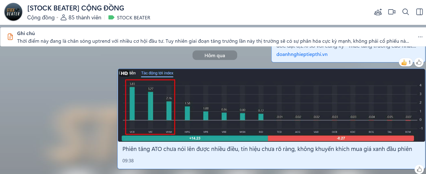The image size is (426, 174).
Task: Start a video call with the group
Action: pyautogui.click(x=392, y=12)
